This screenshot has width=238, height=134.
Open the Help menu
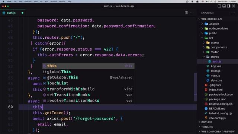pyautogui.click(x=70, y=1)
